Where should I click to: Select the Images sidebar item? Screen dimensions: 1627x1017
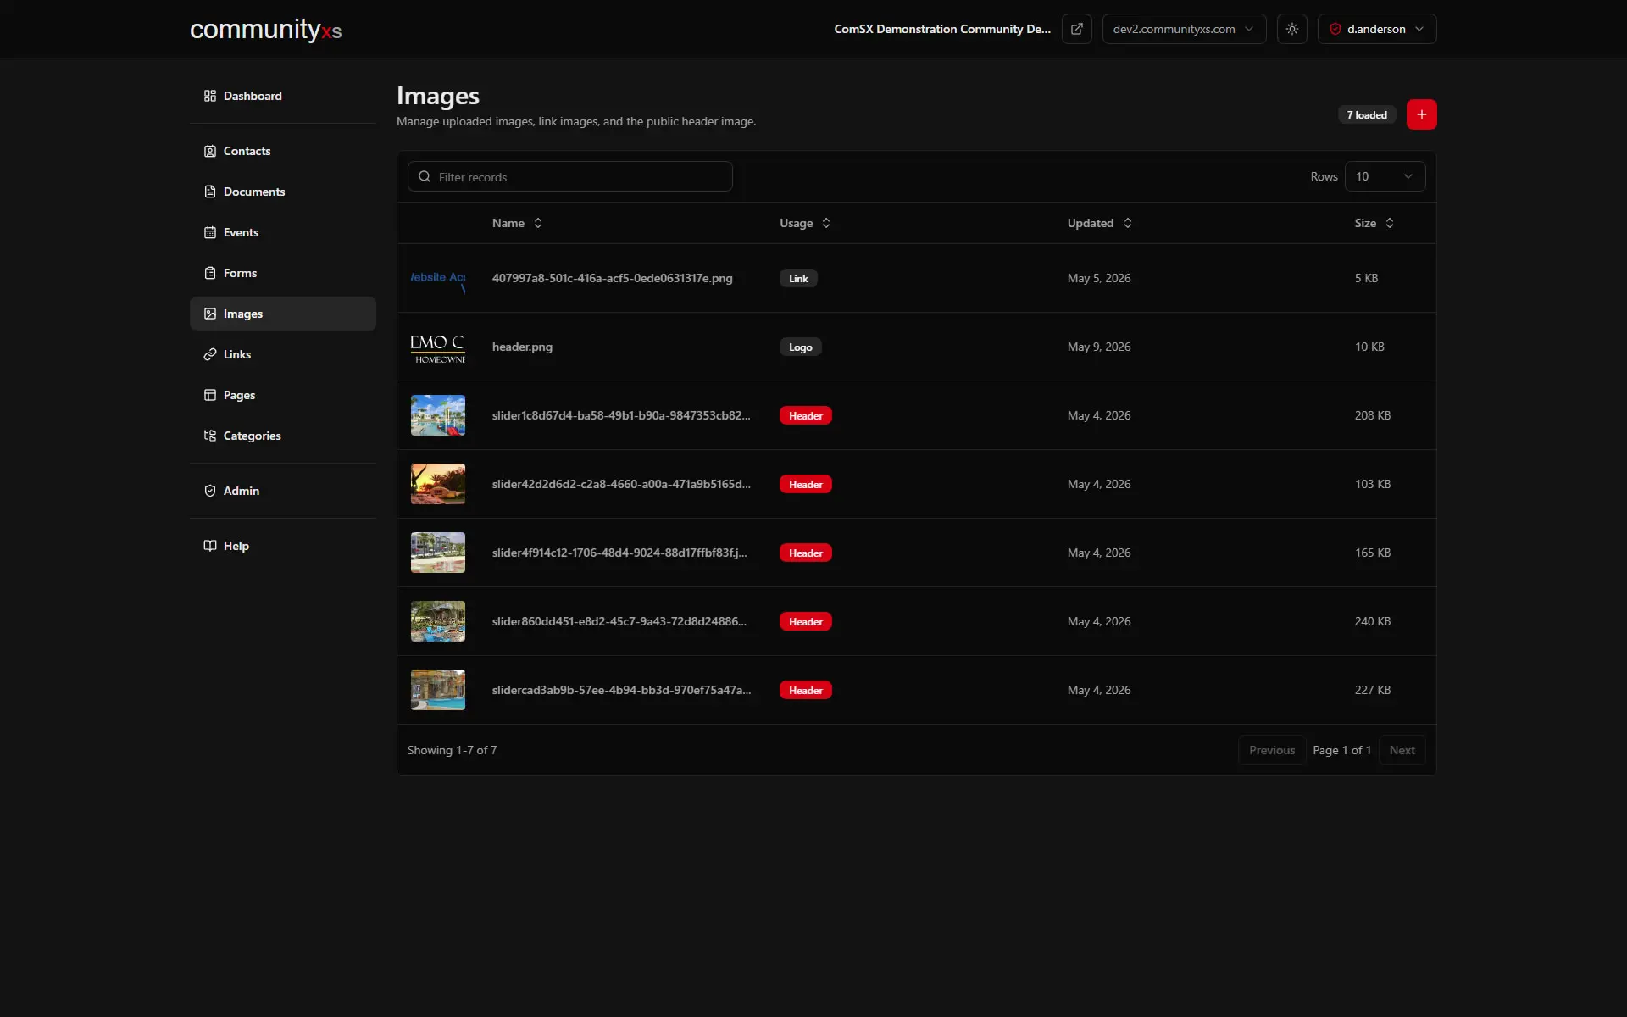(282, 314)
